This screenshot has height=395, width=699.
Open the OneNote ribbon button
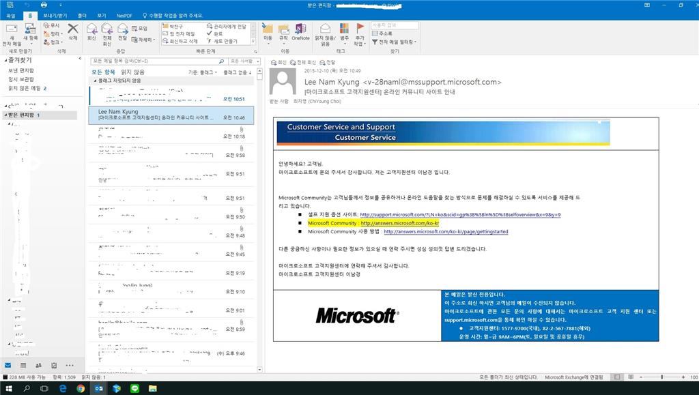300,32
